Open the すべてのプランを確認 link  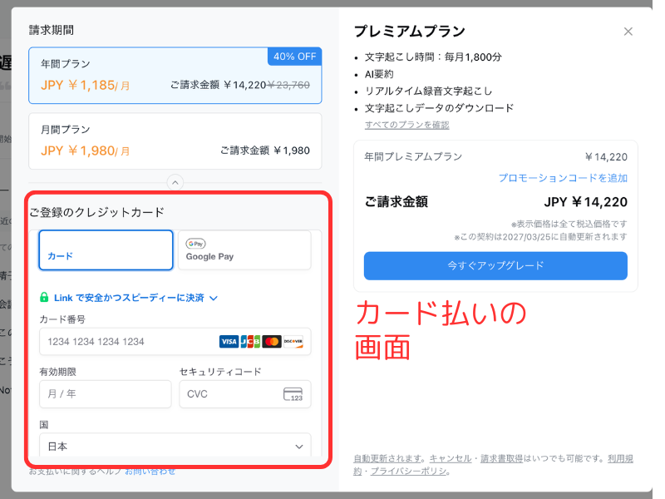406,125
